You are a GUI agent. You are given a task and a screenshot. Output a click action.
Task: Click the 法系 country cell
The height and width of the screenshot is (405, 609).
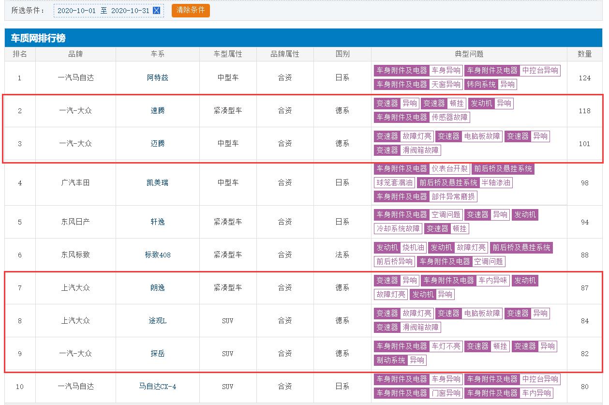click(342, 255)
